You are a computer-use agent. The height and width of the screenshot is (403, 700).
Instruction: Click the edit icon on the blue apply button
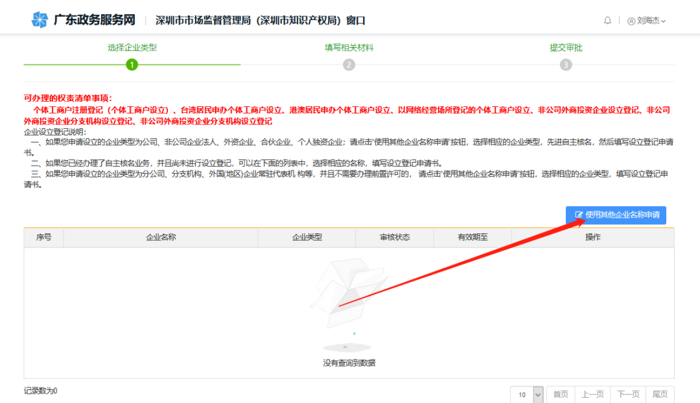click(579, 215)
